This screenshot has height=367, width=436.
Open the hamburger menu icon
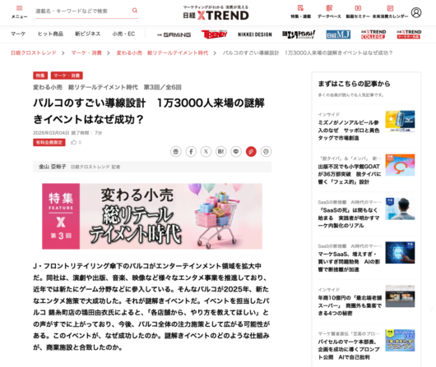click(19, 8)
